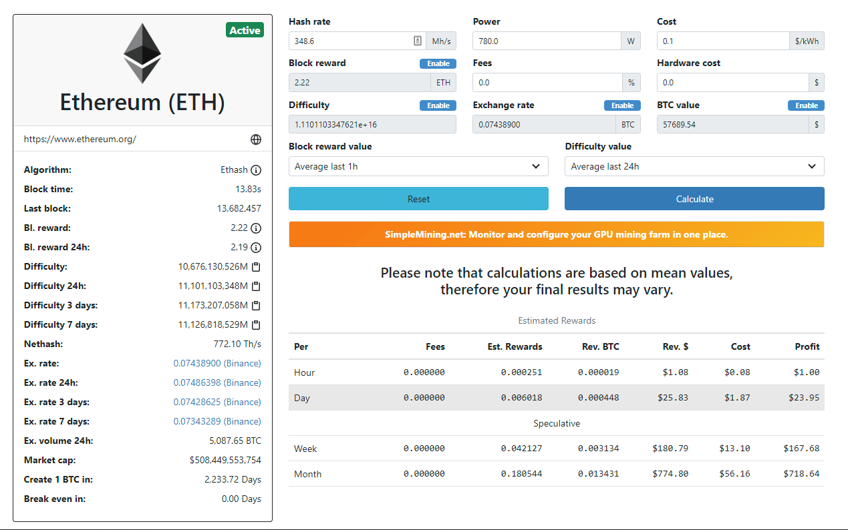The image size is (848, 530).
Task: Click the globe icon next to ethereum.org
Action: tap(256, 140)
